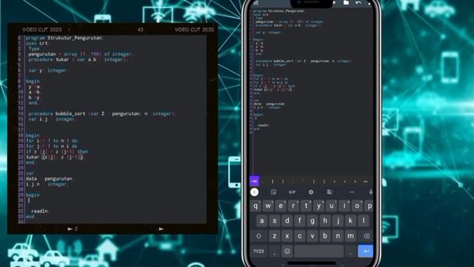Start voice typing with the microphone icon
Image resolution: width=474 pixels, height=267 pixels.
370,192
